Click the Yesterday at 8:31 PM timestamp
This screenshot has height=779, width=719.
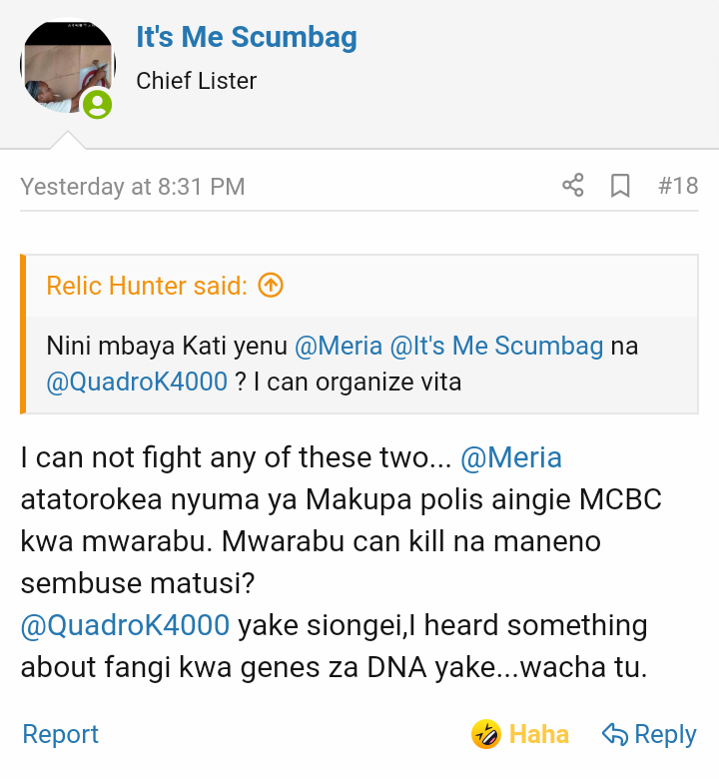tap(132, 187)
